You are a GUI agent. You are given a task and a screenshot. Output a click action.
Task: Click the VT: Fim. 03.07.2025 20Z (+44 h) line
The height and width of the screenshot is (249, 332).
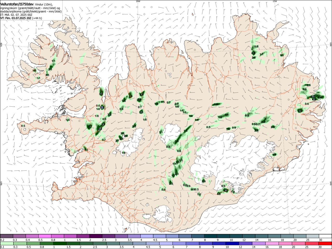coord(21,18)
